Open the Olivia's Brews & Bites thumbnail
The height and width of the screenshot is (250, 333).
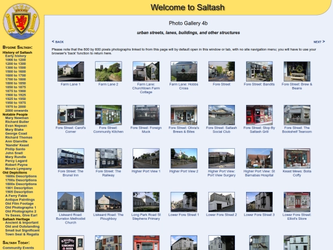[x=184, y=115]
